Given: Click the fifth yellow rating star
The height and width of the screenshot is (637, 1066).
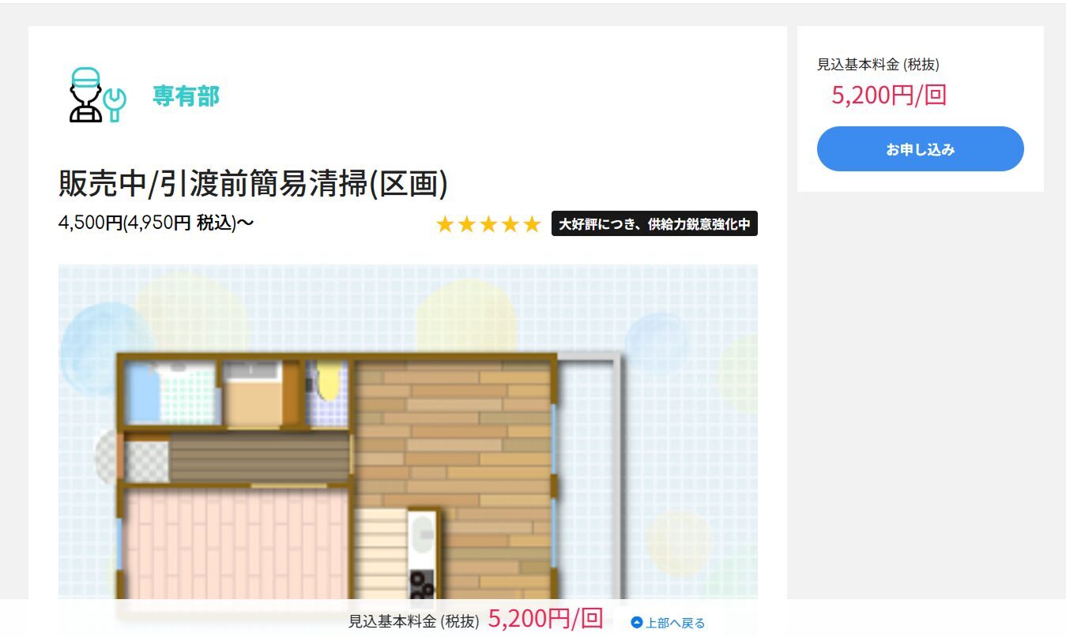Looking at the screenshot, I should (x=532, y=224).
